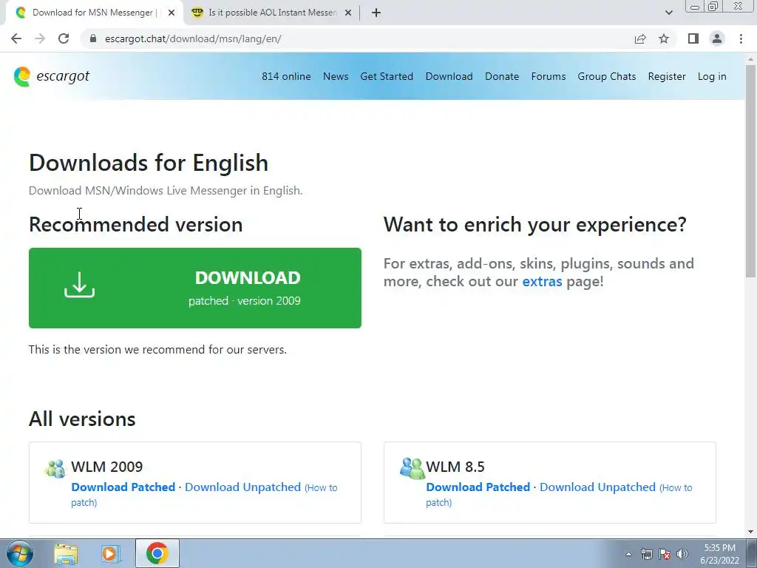The height and width of the screenshot is (568, 757).
Task: Open the Chrome three-dot menu
Action: pyautogui.click(x=741, y=38)
